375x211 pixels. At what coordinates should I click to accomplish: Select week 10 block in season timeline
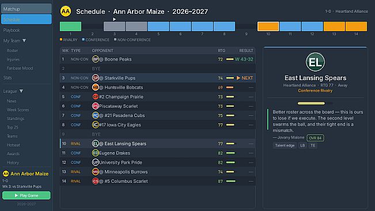tap(268, 27)
